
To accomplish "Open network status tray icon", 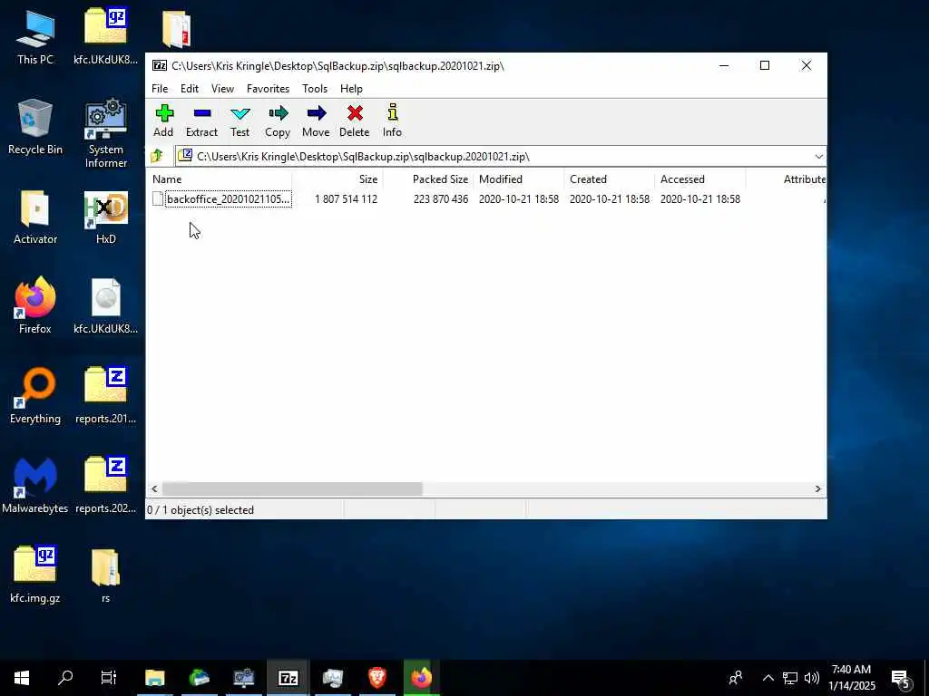I will coord(790,678).
